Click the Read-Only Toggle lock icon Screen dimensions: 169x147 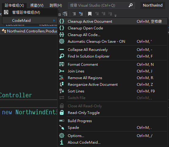(62, 112)
